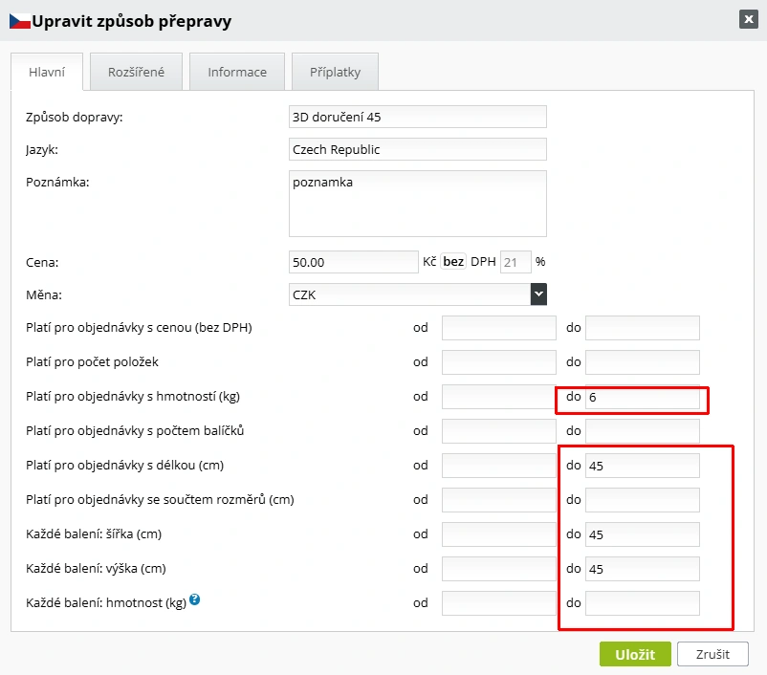Open the Měna currency dropdown arrow
Screen dimensions: 767x675
[x=538, y=294]
